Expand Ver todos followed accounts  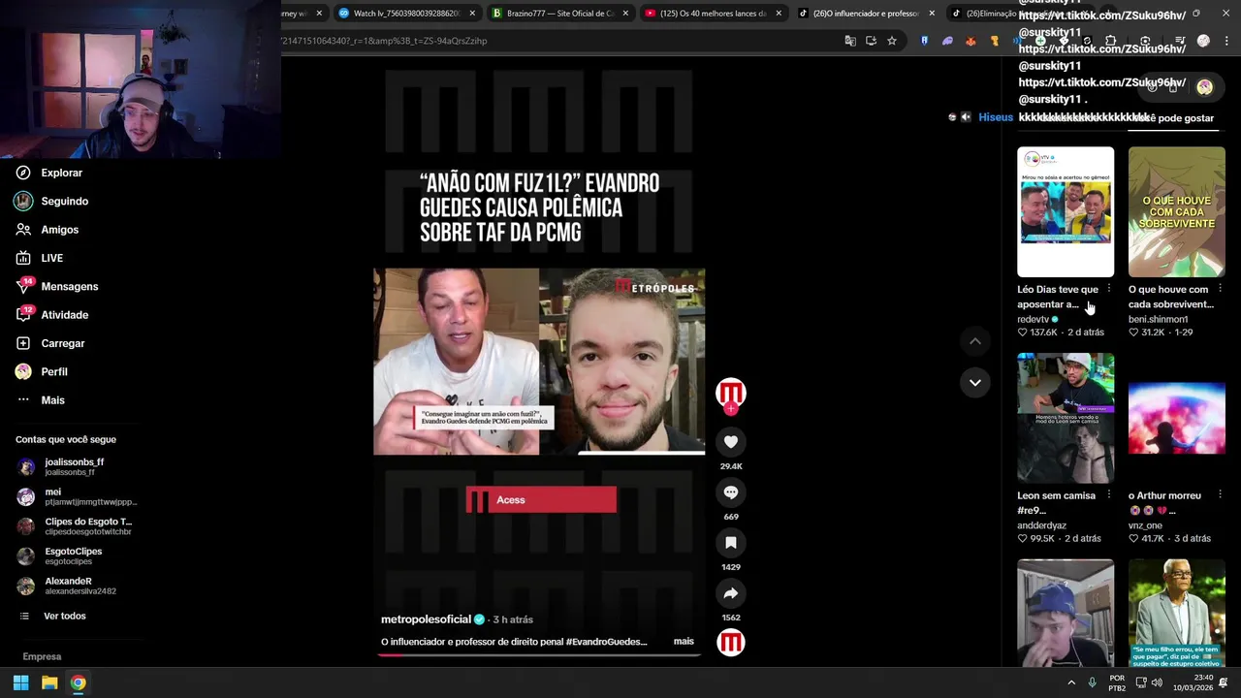(64, 616)
